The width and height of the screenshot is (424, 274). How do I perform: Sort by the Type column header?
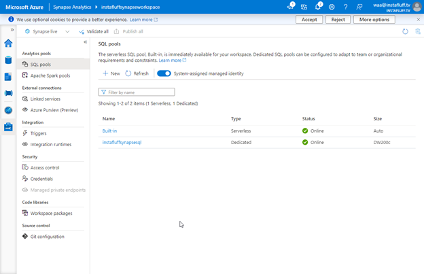tap(236, 119)
